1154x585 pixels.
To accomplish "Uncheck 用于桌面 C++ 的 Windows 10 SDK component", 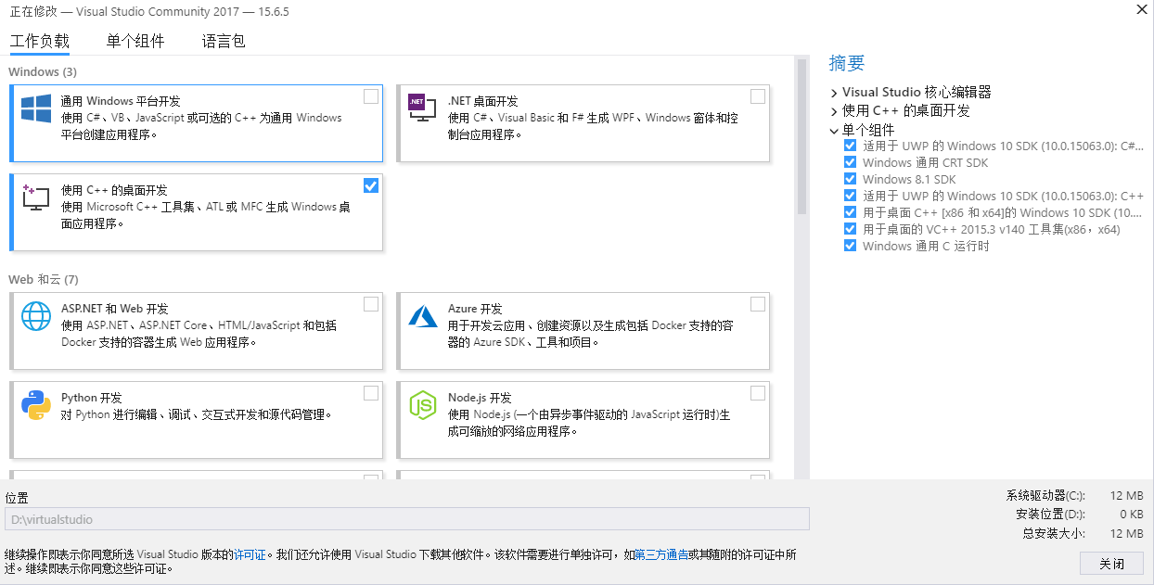I will click(x=850, y=212).
